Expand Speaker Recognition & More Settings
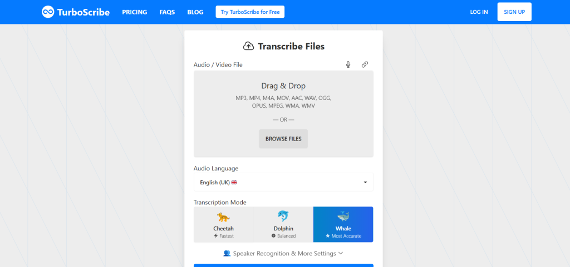Viewport: 570px width, 267px height. (x=283, y=253)
